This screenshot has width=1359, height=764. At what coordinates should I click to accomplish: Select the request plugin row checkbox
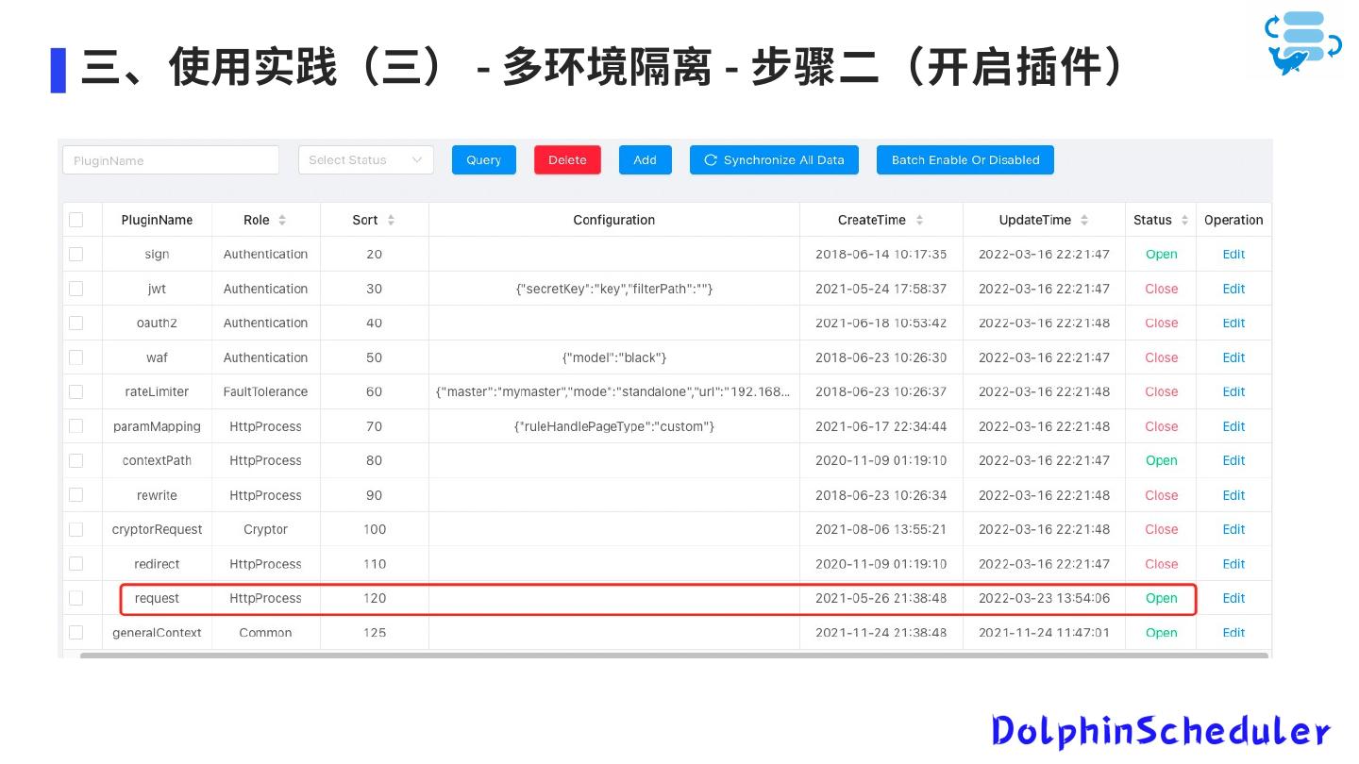click(76, 598)
